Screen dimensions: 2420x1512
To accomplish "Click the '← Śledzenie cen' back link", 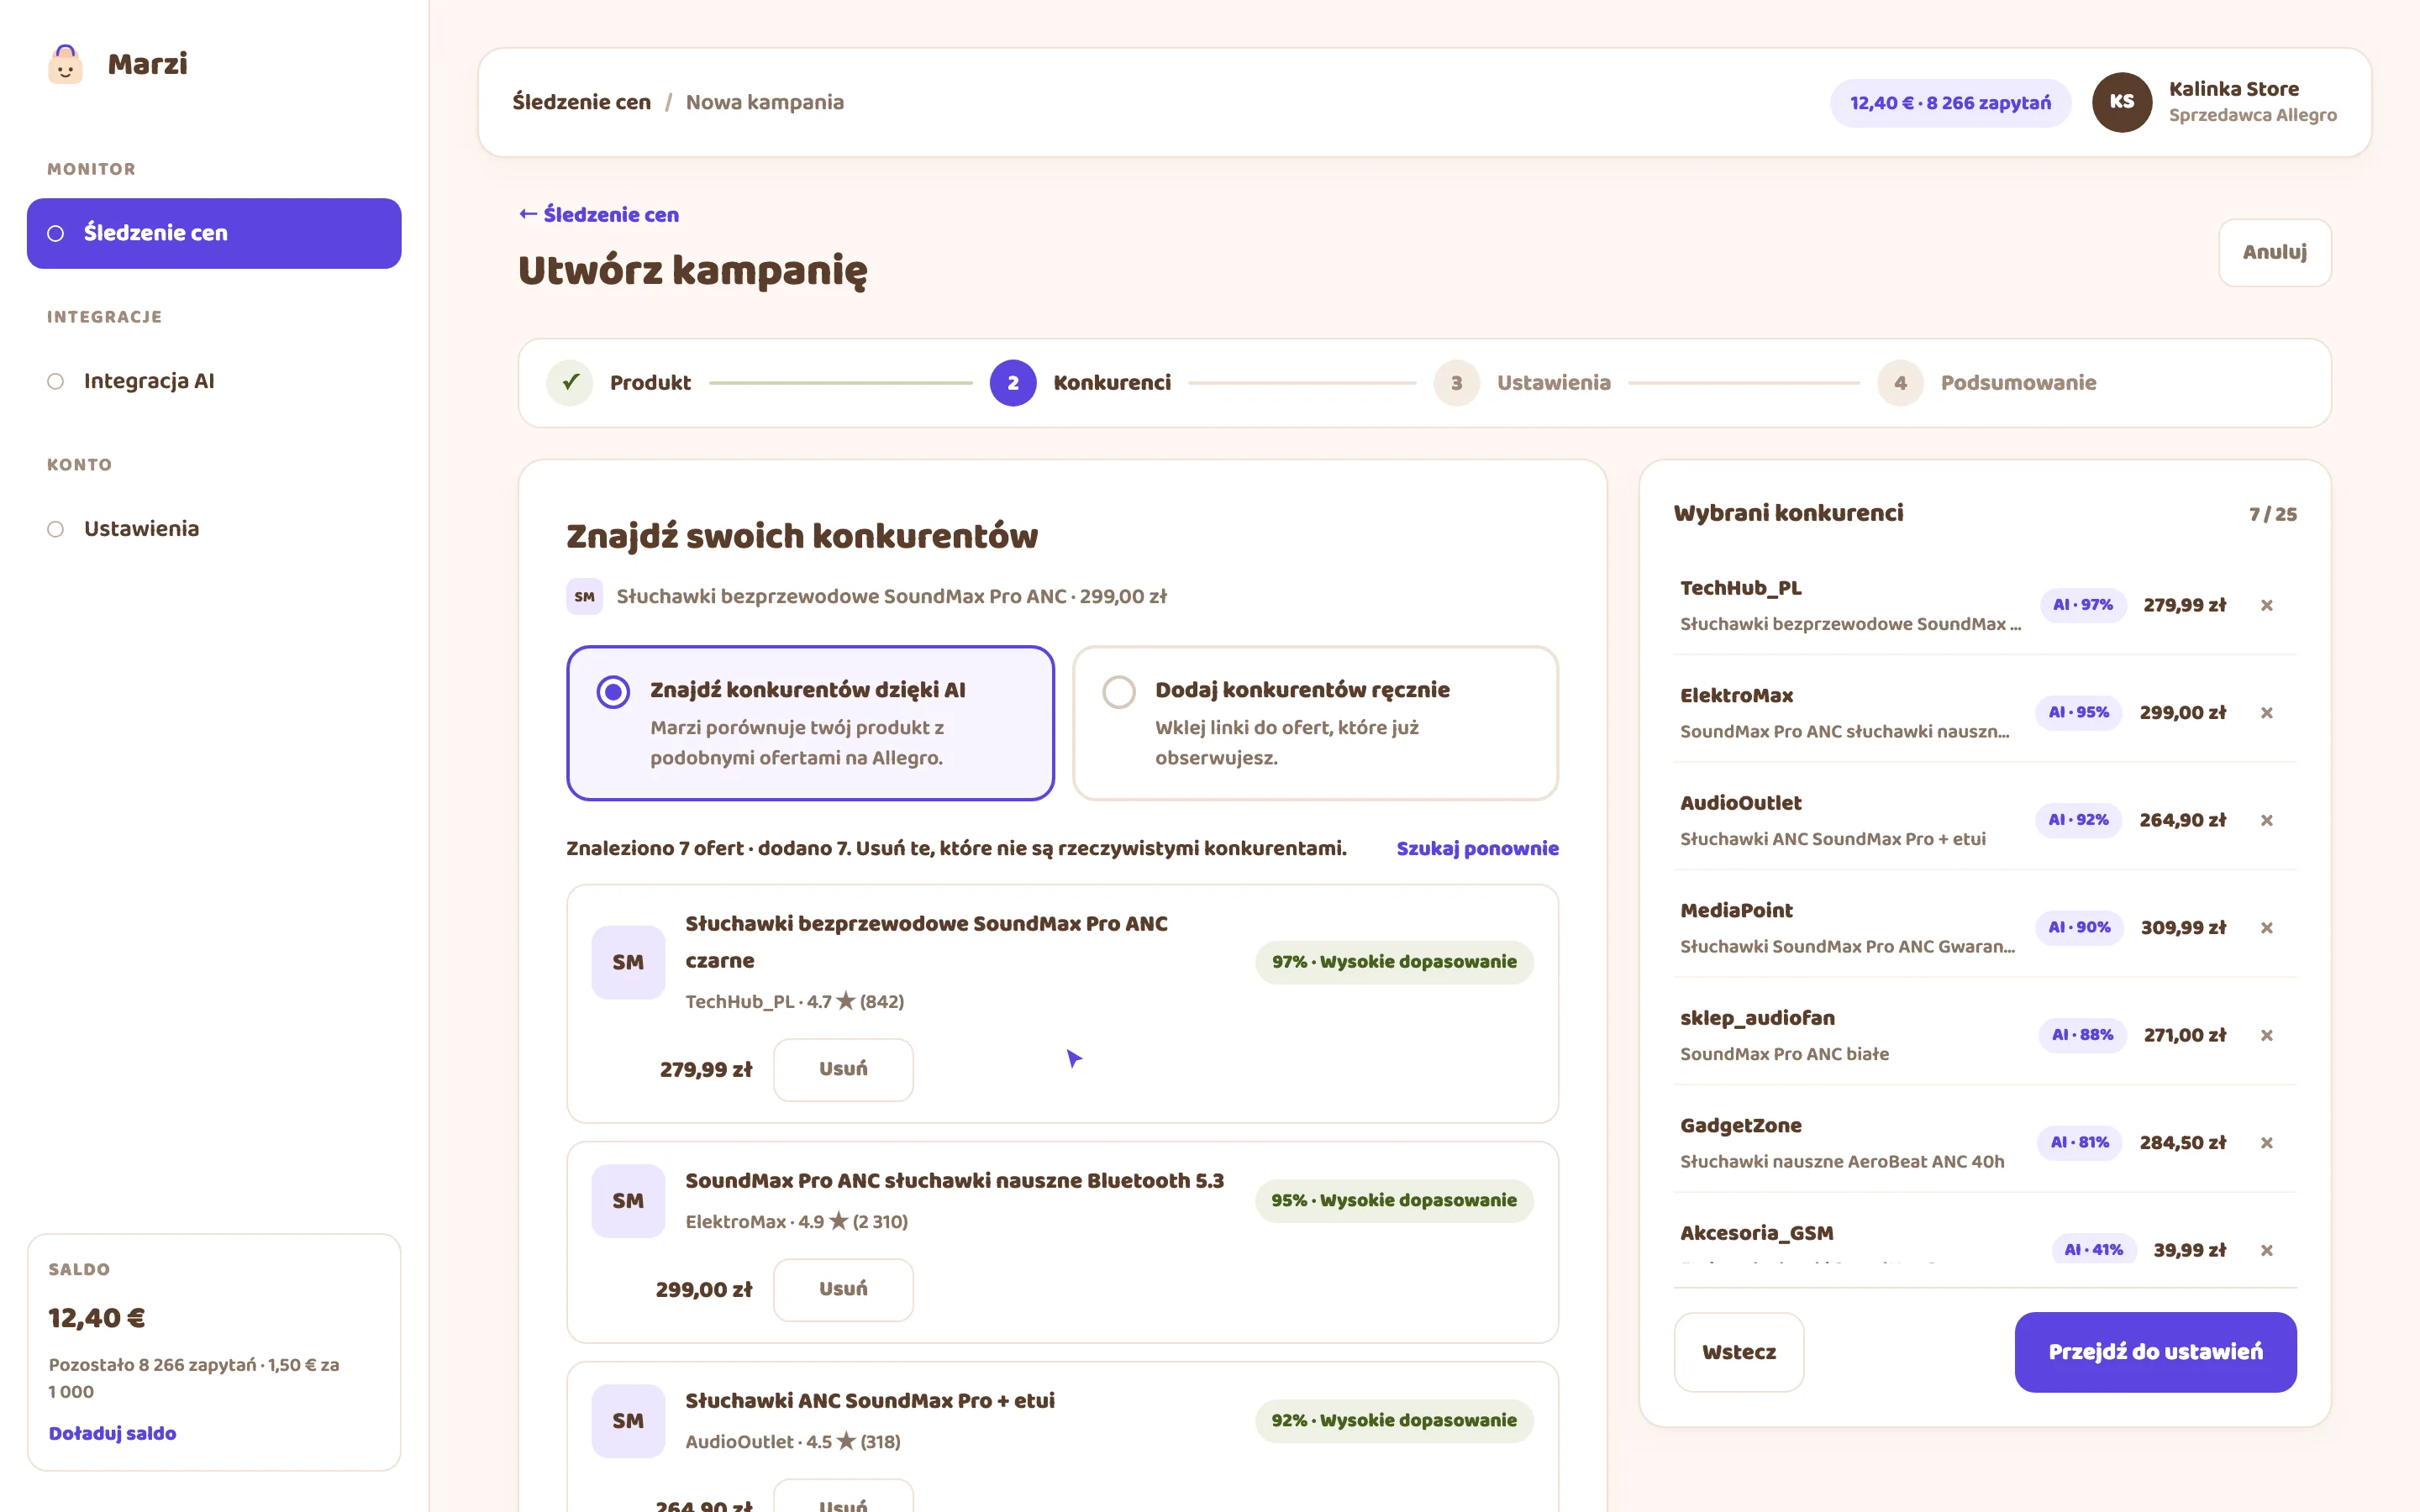I will [x=599, y=215].
